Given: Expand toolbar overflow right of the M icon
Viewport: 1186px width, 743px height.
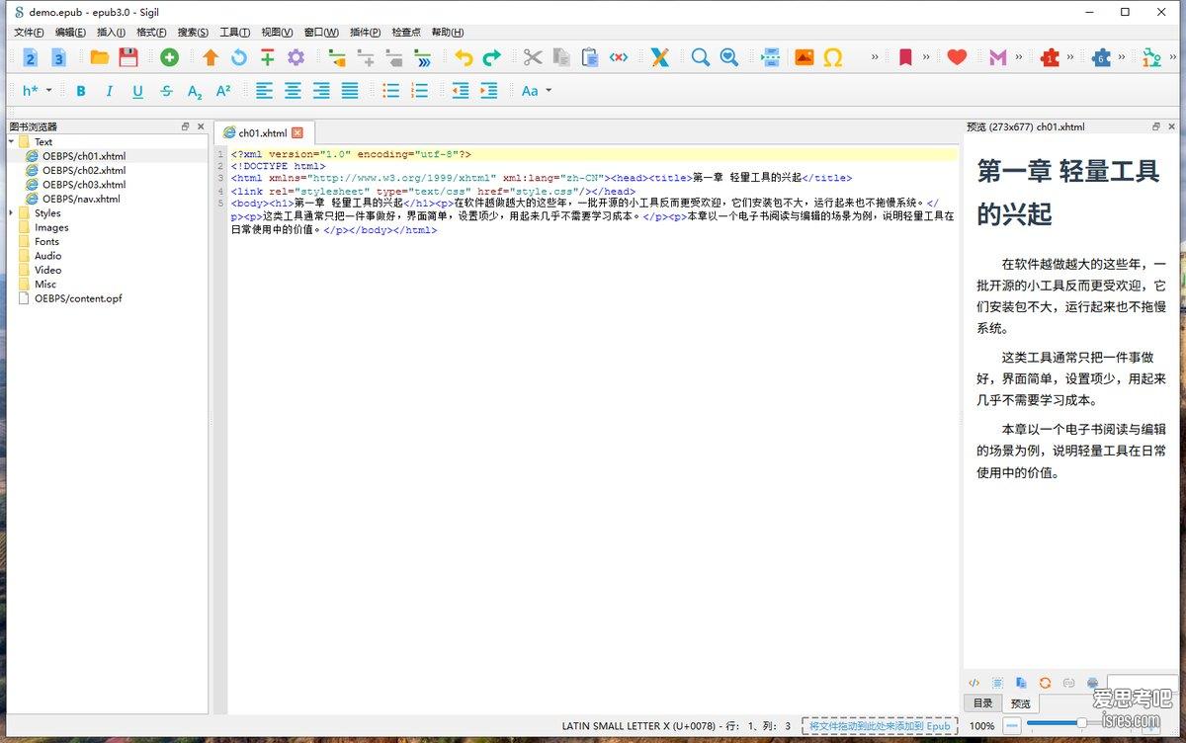Looking at the screenshot, I should (x=1019, y=57).
